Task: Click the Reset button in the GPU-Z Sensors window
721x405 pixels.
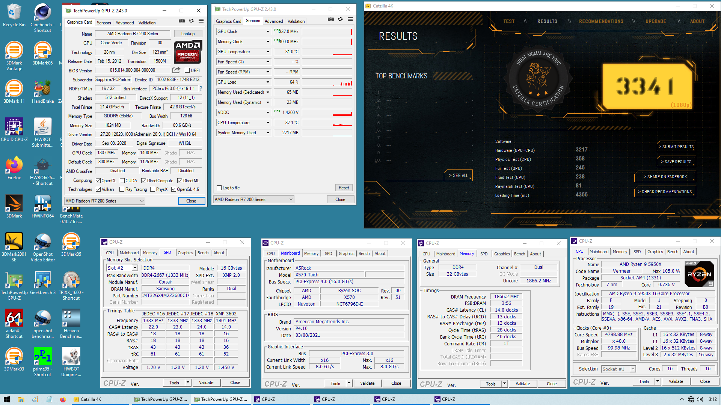Action: click(344, 188)
